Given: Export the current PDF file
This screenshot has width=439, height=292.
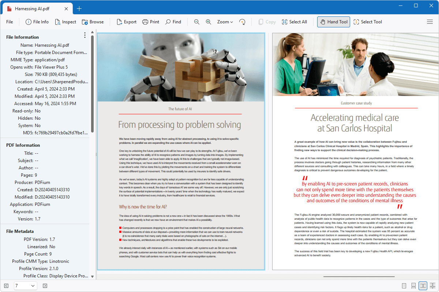Looking at the screenshot, I should point(127,22).
